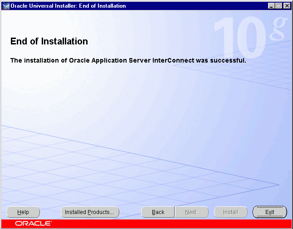Minimize the installer window
The width and height of the screenshot is (293, 229).
[271, 6]
